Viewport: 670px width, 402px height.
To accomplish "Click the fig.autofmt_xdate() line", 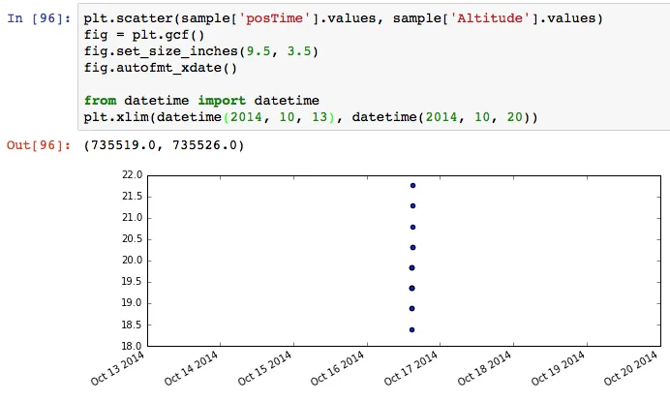I will coord(160,68).
